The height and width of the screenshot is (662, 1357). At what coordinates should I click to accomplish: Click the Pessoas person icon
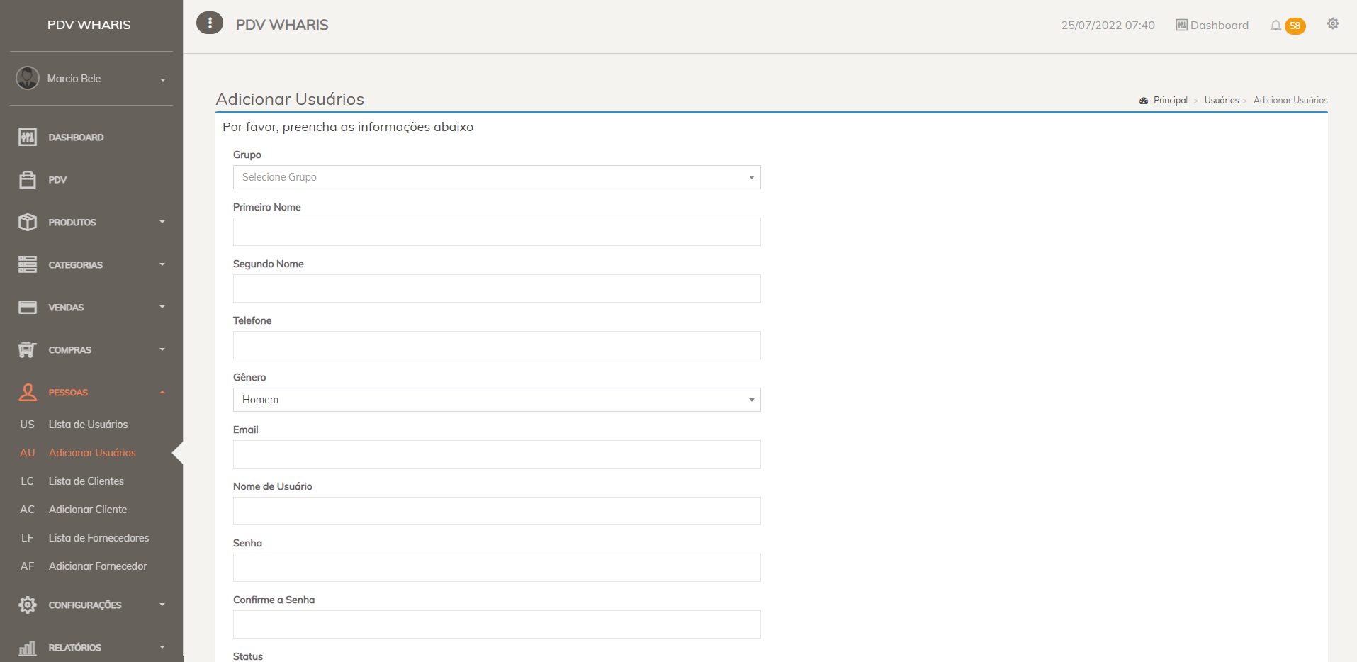tap(28, 392)
